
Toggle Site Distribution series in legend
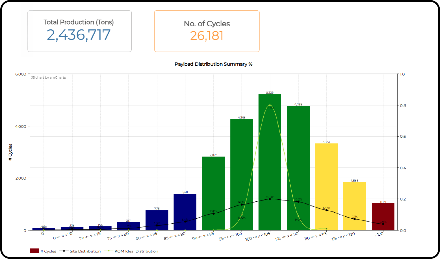(x=80, y=251)
